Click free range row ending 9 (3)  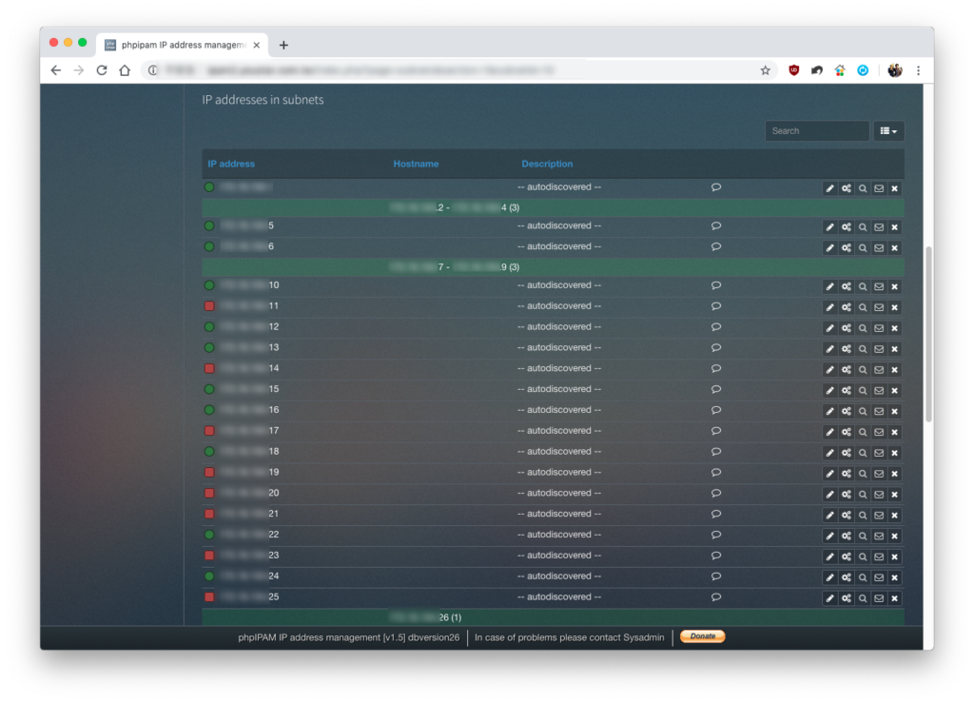[x=553, y=267]
